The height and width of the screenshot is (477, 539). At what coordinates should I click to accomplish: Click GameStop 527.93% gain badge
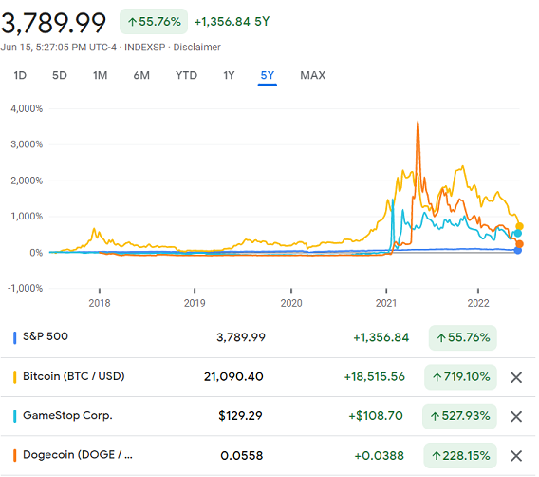(x=459, y=416)
